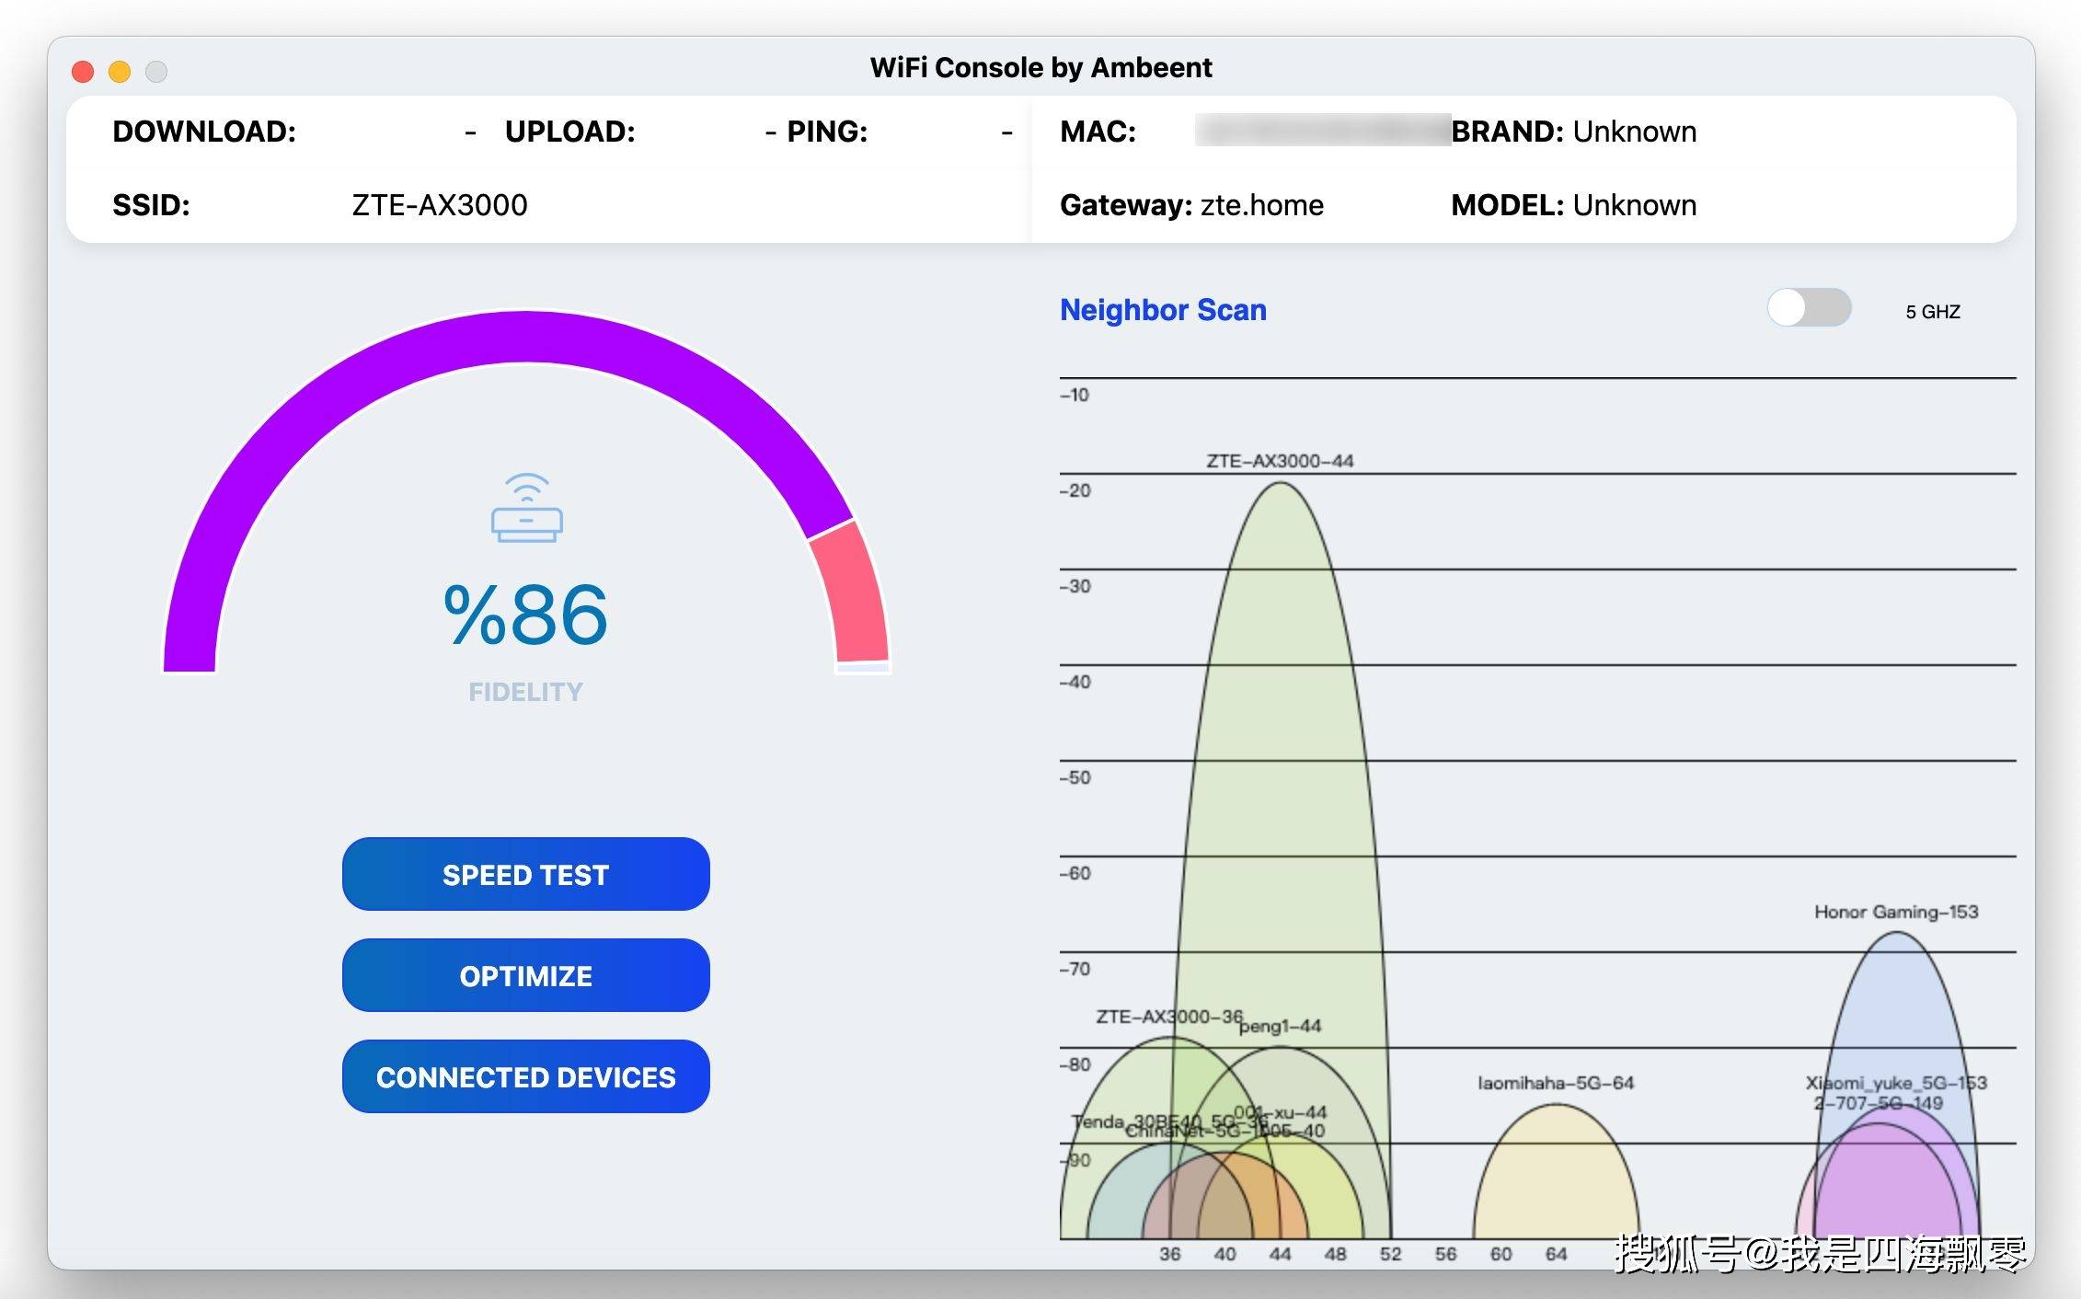Click the %86 fidelity value

click(x=525, y=615)
